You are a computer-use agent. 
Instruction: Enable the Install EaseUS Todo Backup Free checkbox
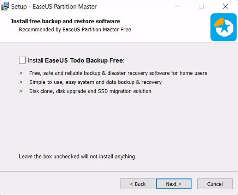pos(22,60)
